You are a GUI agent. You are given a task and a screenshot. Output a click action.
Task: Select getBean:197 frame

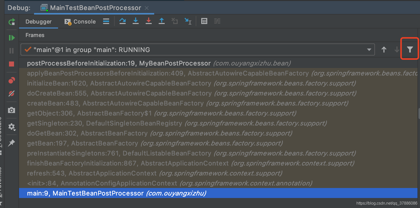tap(218, 143)
